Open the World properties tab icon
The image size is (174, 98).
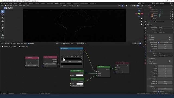145,38
